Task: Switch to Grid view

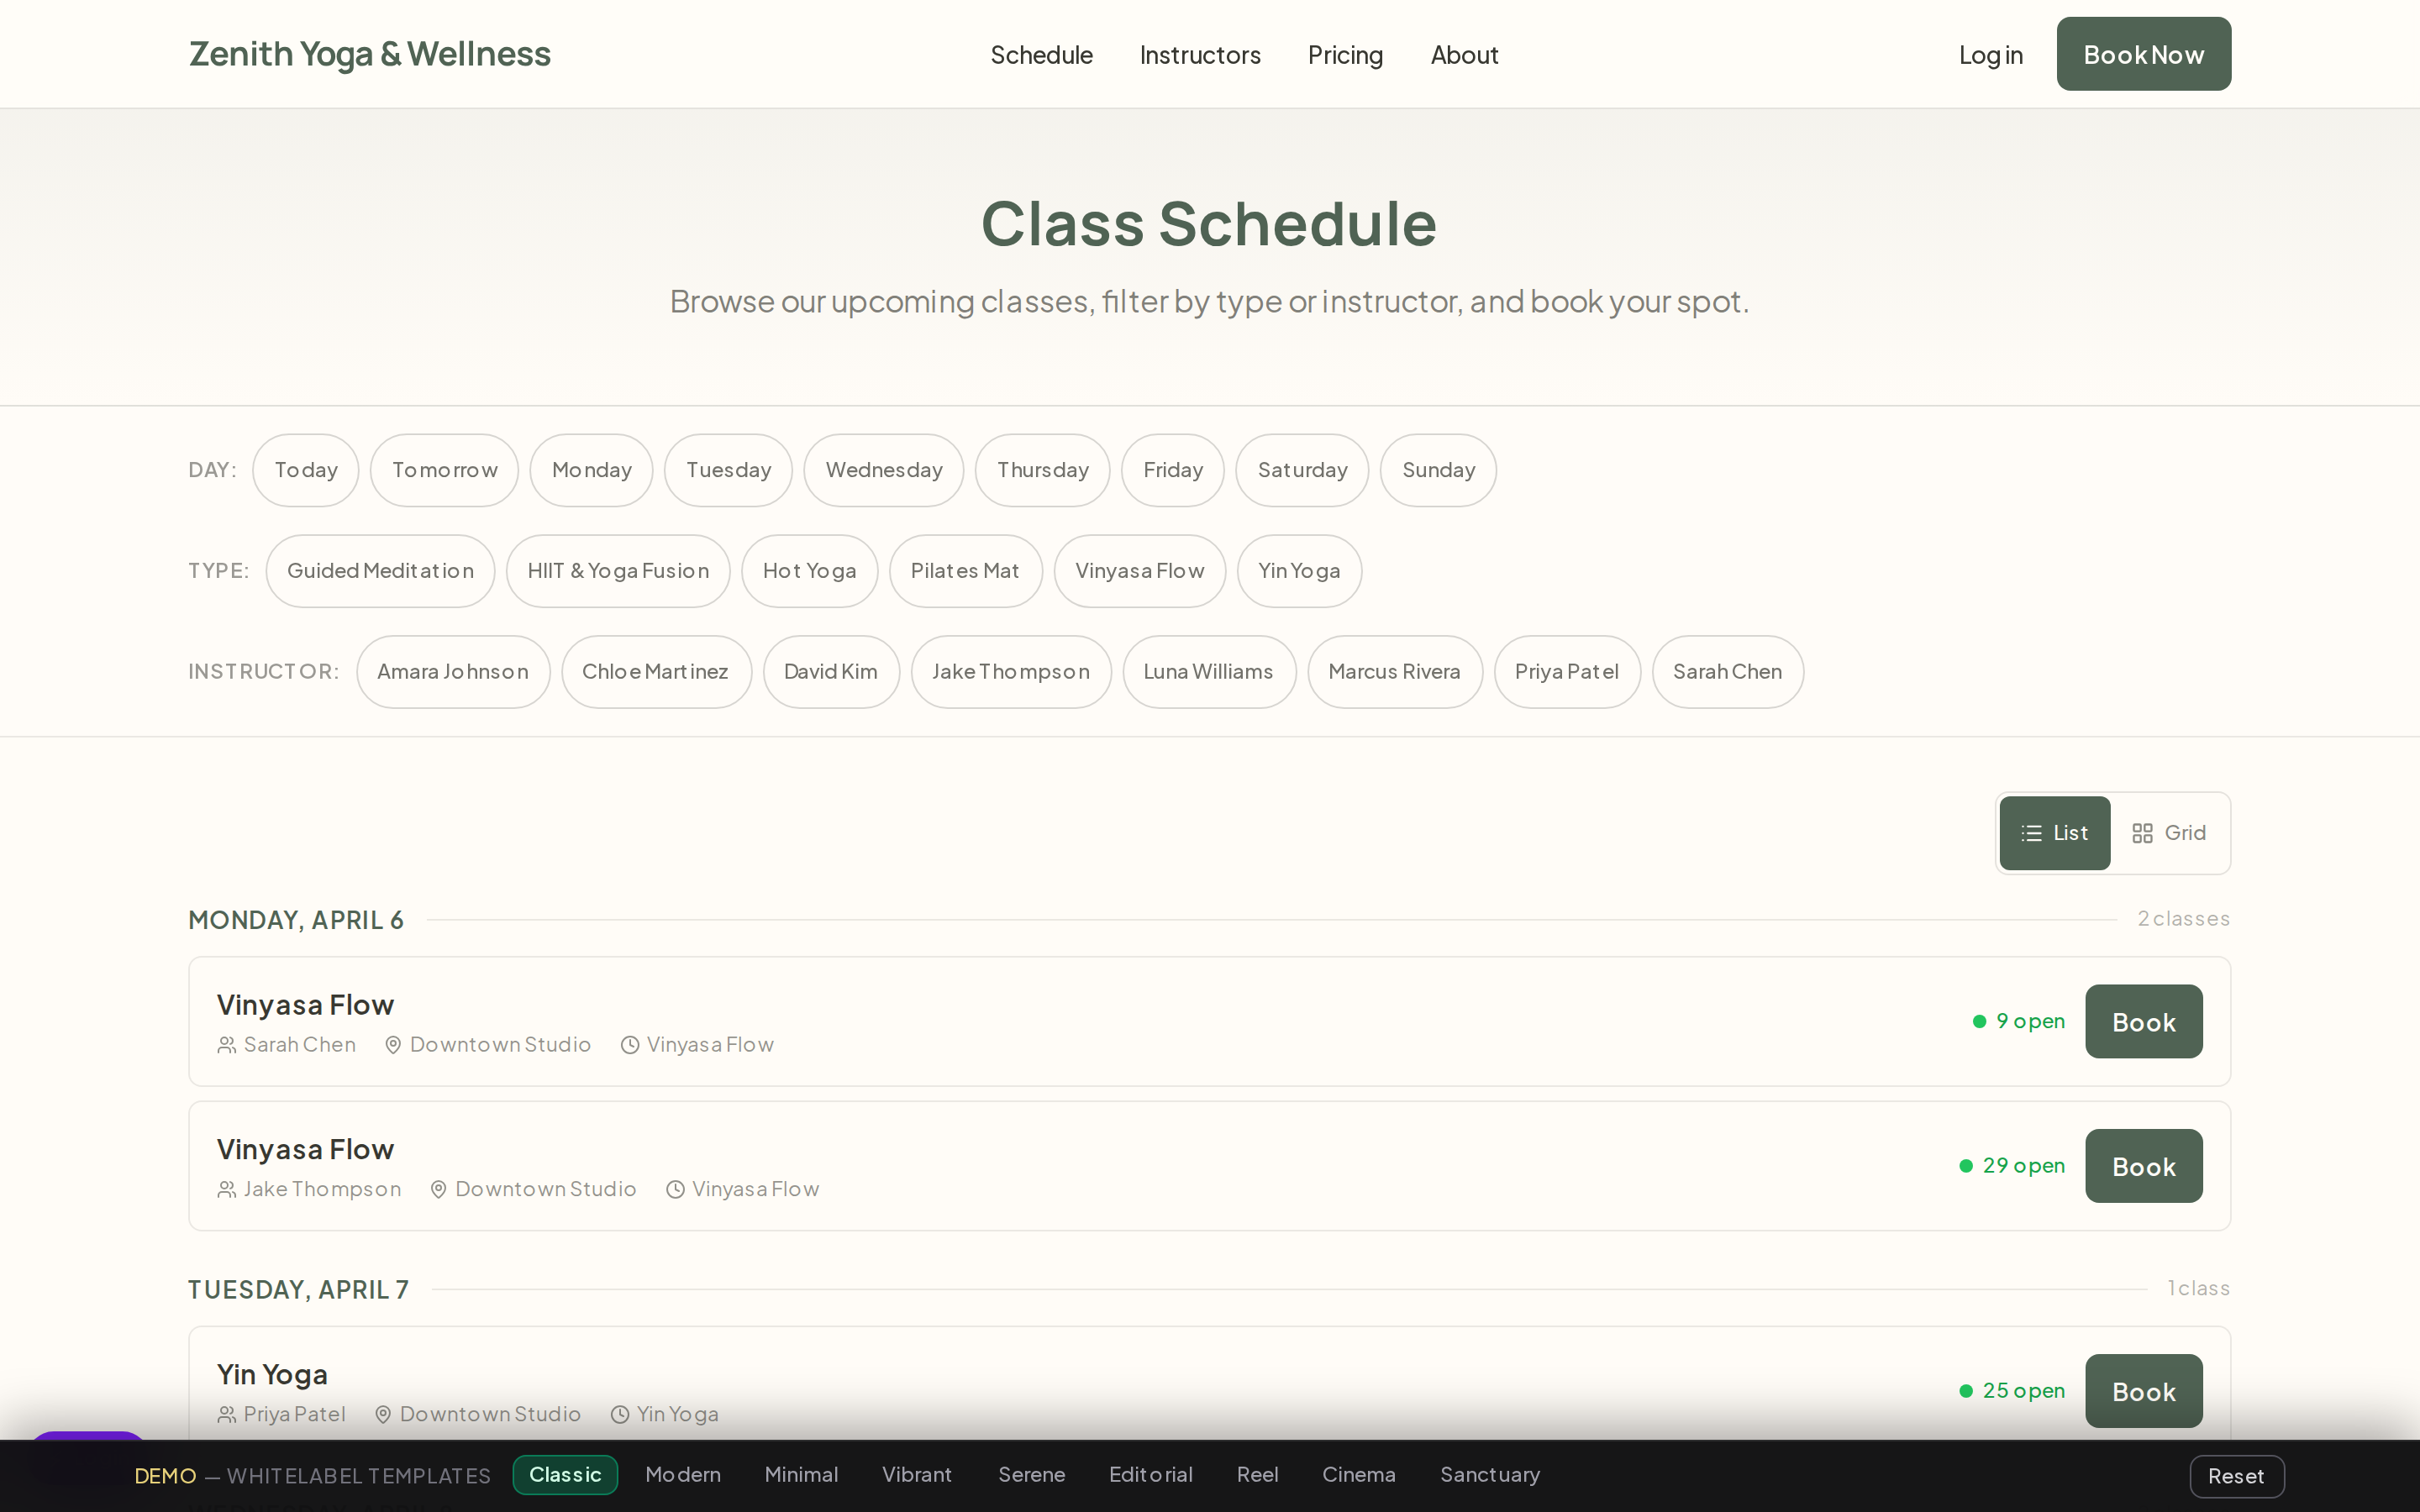Action: tap(2168, 833)
